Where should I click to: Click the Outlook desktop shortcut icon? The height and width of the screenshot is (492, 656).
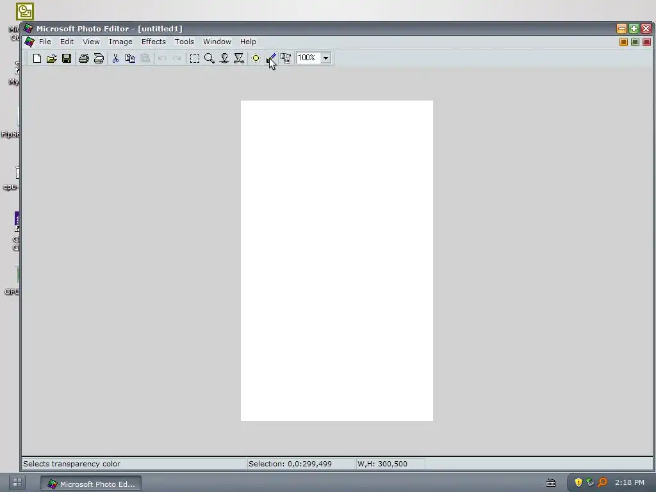point(25,12)
